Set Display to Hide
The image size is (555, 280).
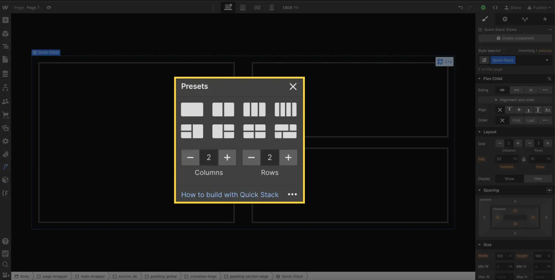pyautogui.click(x=537, y=179)
